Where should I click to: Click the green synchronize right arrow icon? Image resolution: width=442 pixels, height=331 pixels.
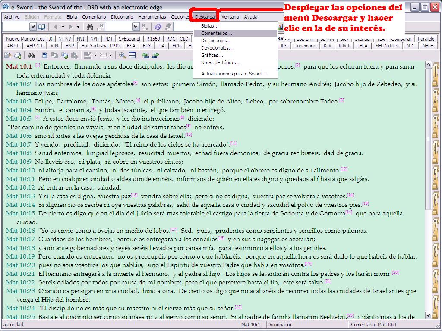155,56
